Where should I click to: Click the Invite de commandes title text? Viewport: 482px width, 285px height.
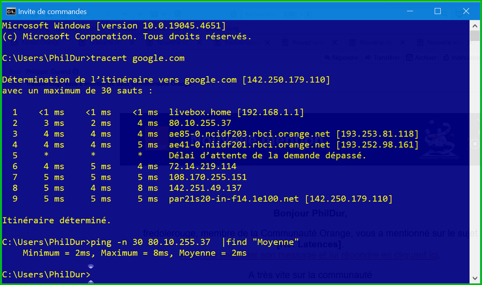[53, 11]
